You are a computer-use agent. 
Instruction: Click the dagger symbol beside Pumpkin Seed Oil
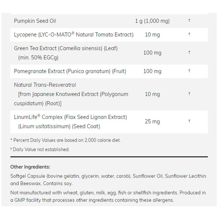coord(189,21)
